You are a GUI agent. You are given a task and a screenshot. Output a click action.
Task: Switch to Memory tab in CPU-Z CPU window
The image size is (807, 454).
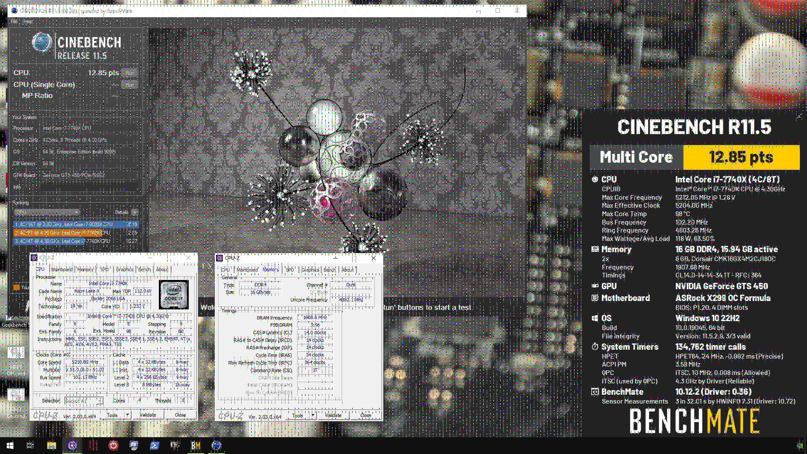click(x=85, y=269)
